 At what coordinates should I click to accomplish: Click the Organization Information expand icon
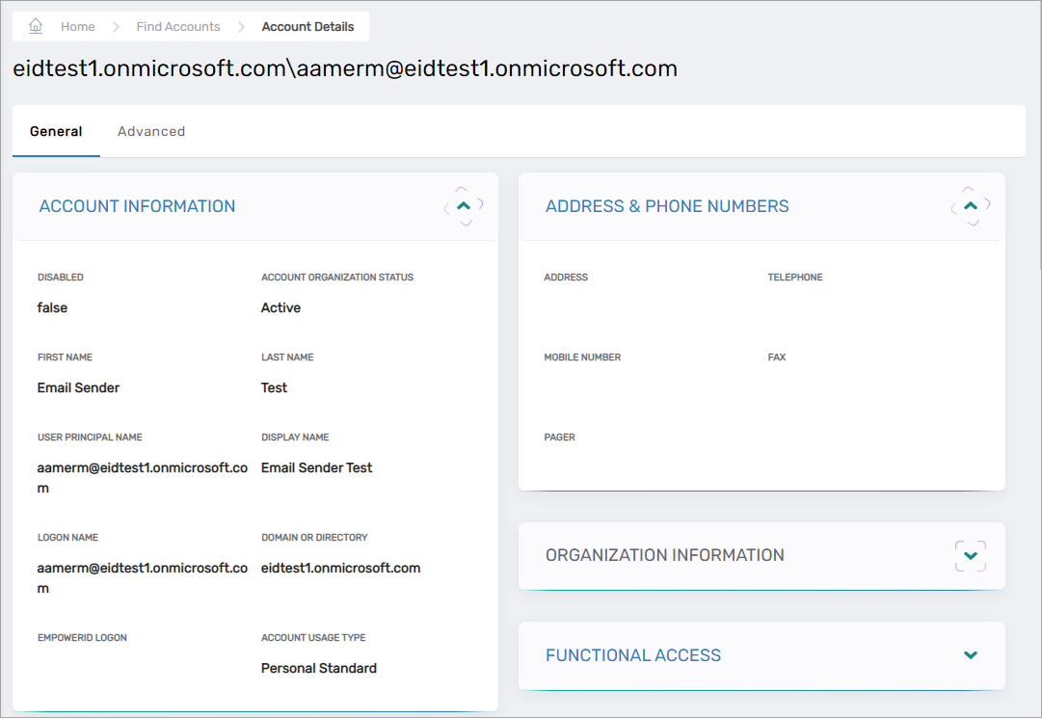tap(970, 555)
